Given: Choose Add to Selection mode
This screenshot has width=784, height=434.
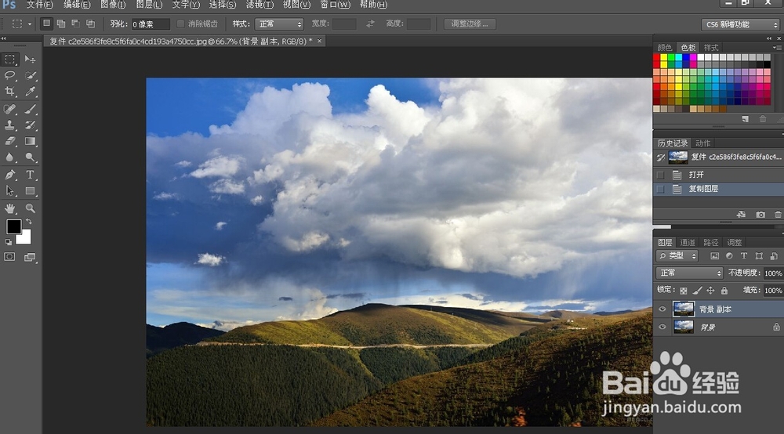Looking at the screenshot, I should 61,24.
